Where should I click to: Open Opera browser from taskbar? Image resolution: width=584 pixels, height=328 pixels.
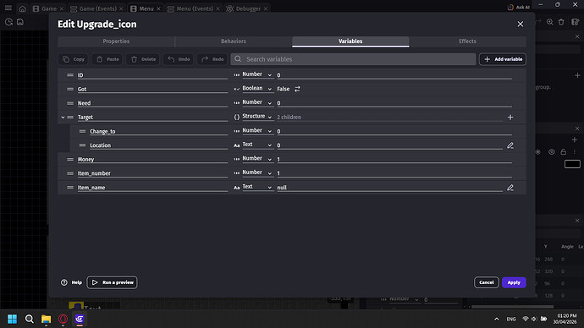coord(63,319)
